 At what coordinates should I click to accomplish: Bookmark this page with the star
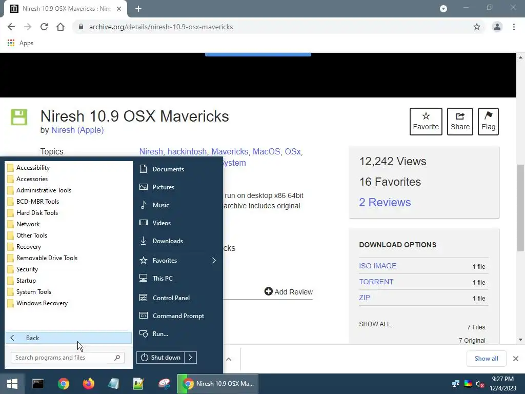pyautogui.click(x=477, y=27)
